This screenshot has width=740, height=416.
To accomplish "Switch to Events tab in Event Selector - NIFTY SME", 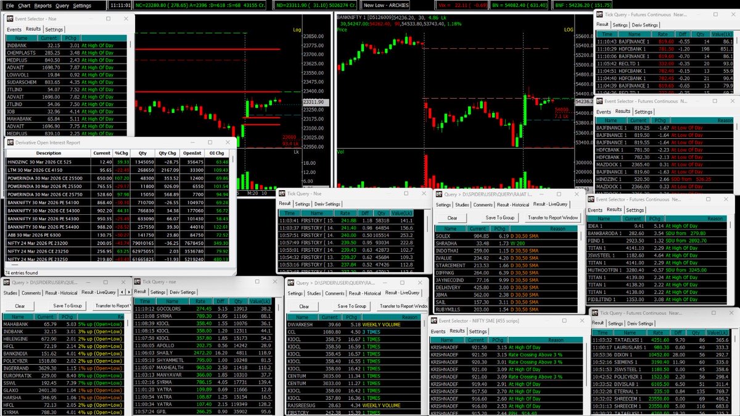I will 439,331.
